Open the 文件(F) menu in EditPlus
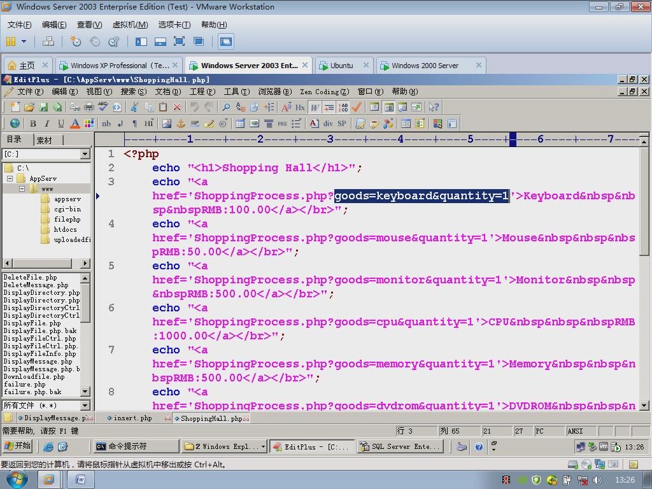Screen dimensions: 652x489 [30, 92]
